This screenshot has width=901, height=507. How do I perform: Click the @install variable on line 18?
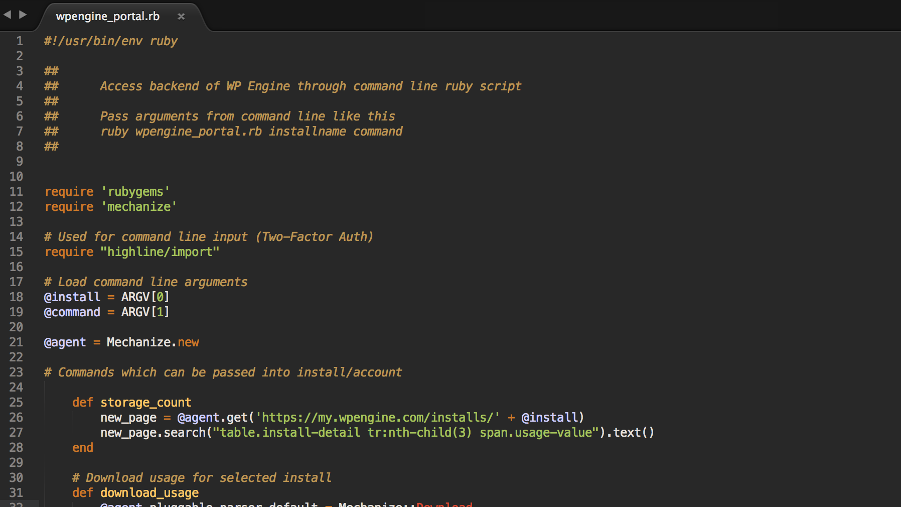(x=72, y=297)
